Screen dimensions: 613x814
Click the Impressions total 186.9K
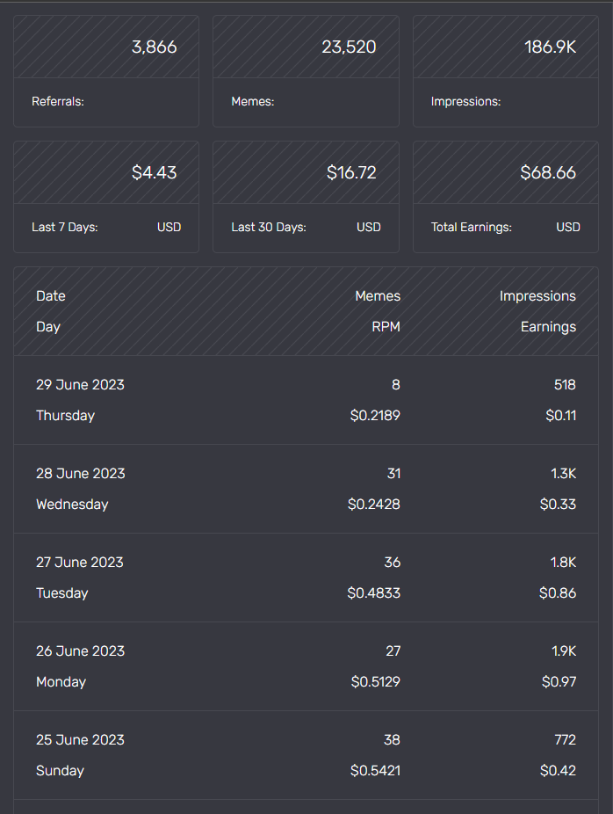[x=550, y=47]
